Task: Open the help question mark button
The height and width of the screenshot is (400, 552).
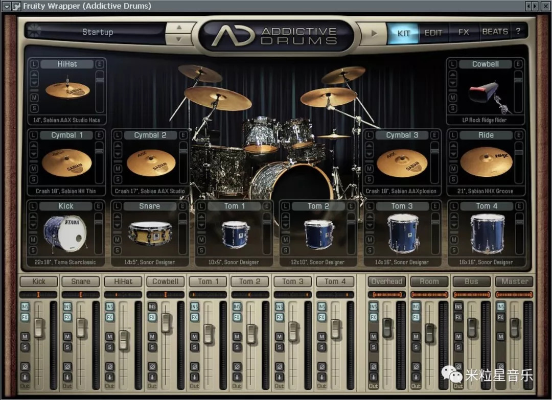Action: coord(518,32)
